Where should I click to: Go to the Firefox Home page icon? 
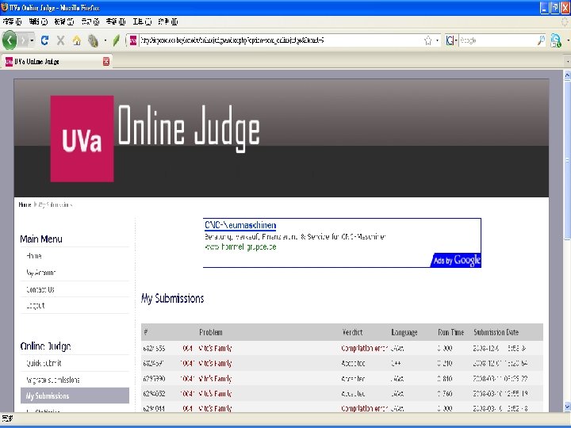click(x=76, y=40)
